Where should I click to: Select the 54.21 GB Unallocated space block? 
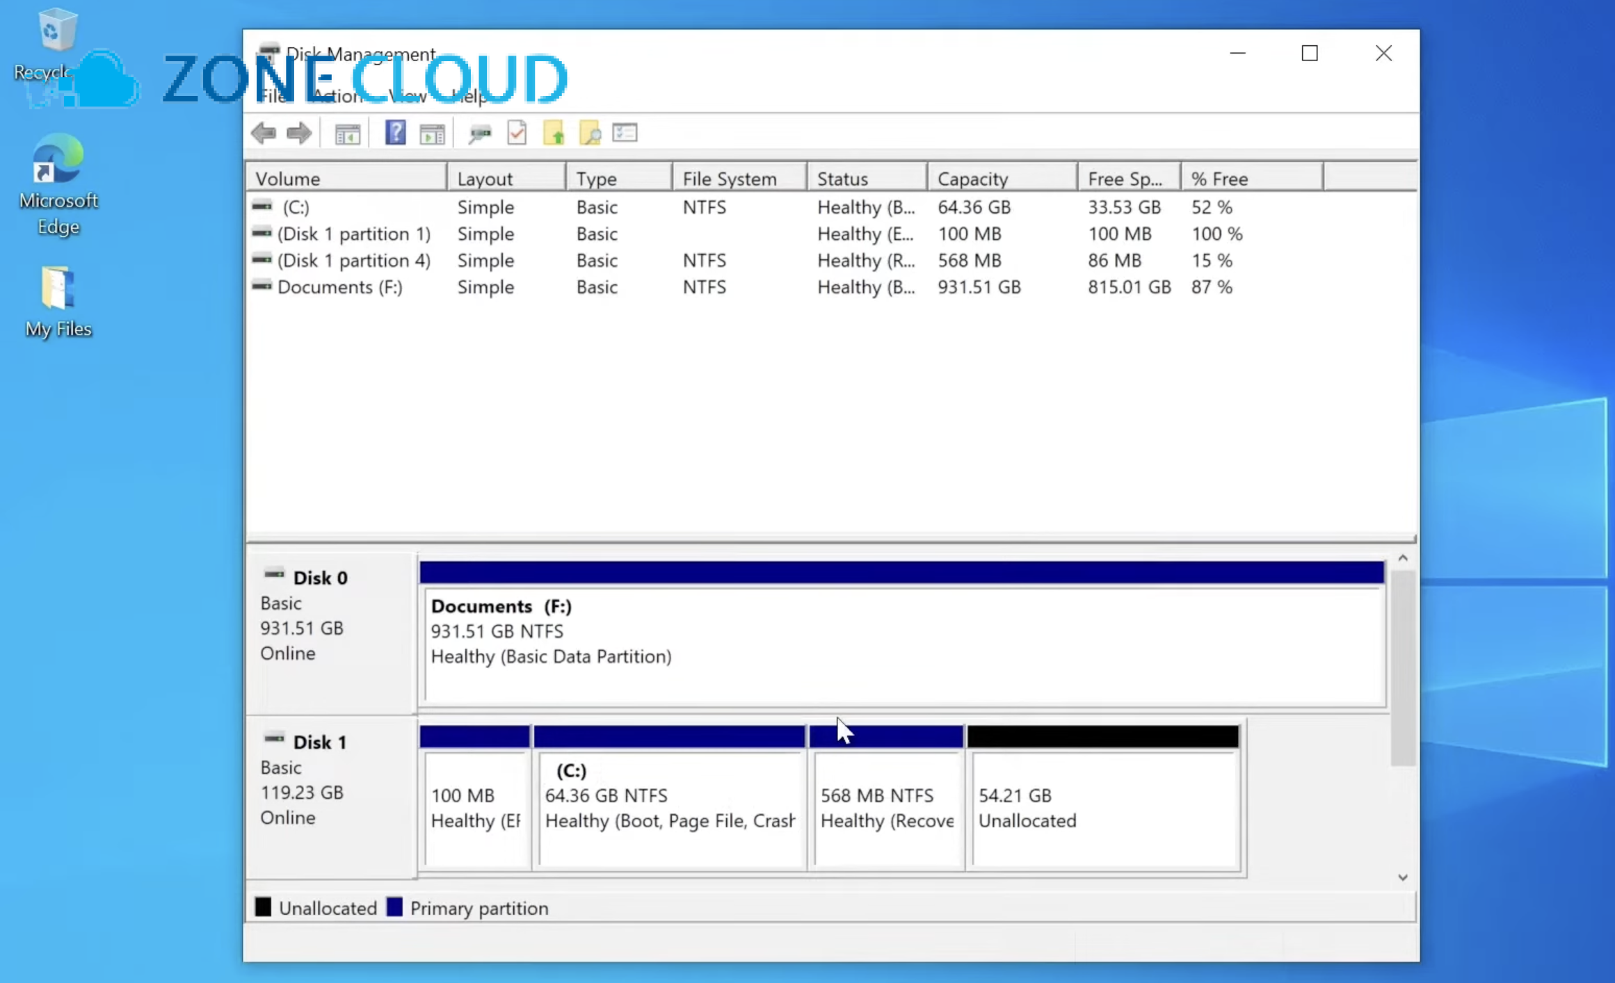coord(1103,798)
